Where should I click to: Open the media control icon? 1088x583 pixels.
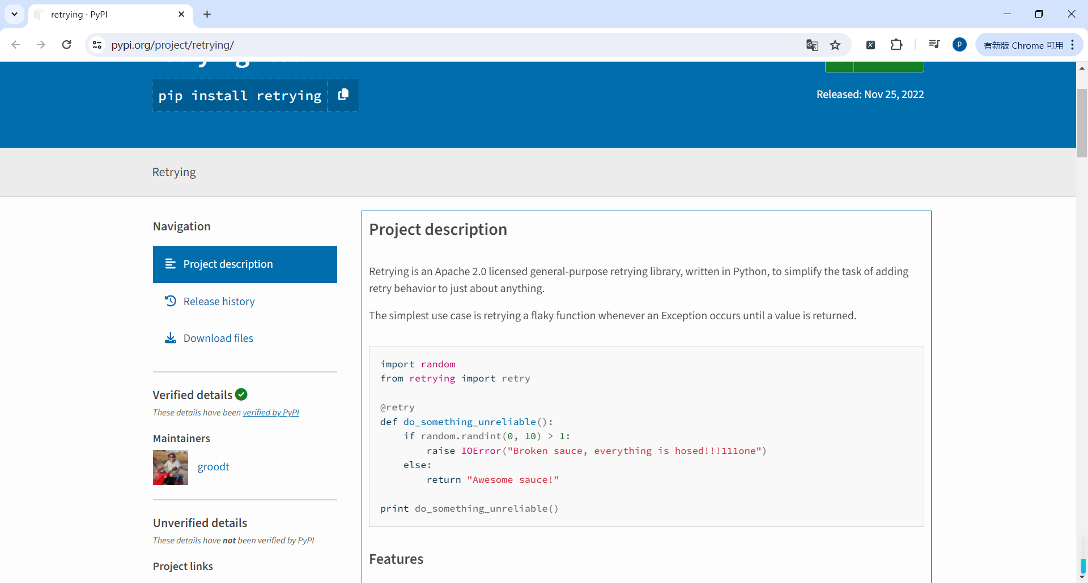coord(934,45)
